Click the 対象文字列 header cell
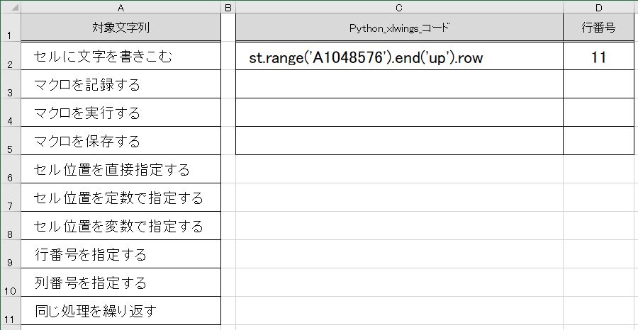Viewport: 638px width, 330px height. pos(121,27)
